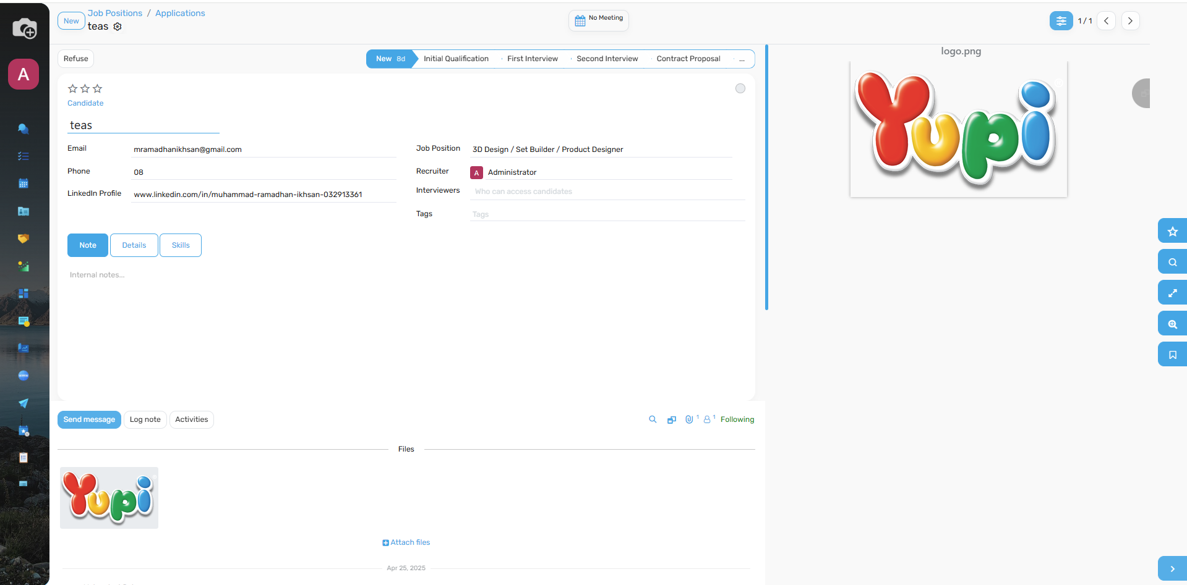Click the overlapping windows icon in chatter
The height and width of the screenshot is (585, 1187).
pyautogui.click(x=672, y=419)
